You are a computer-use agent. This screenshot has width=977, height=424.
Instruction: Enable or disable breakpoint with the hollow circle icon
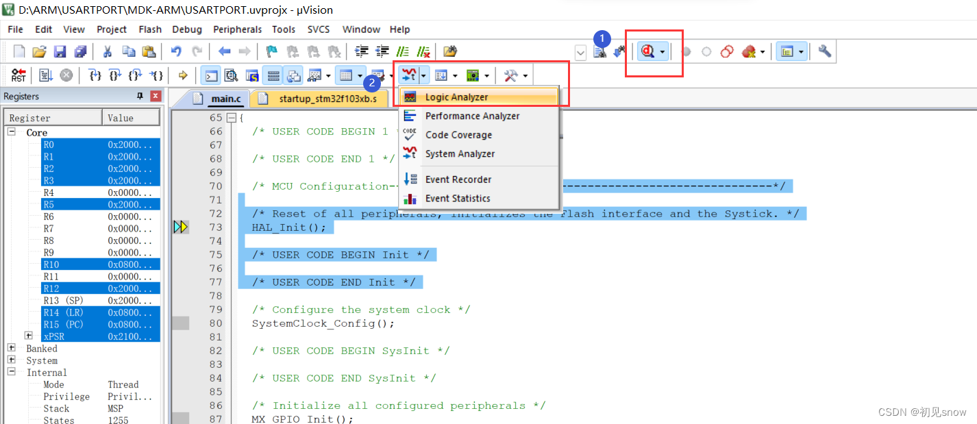[706, 51]
